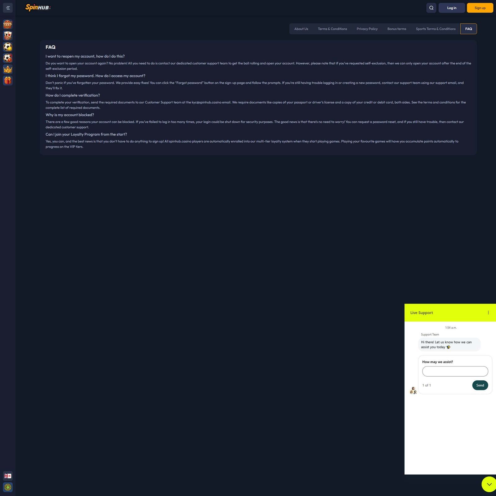The width and height of the screenshot is (496, 496).
Task: Open the Terms & Conditions tab
Action: pos(332,29)
